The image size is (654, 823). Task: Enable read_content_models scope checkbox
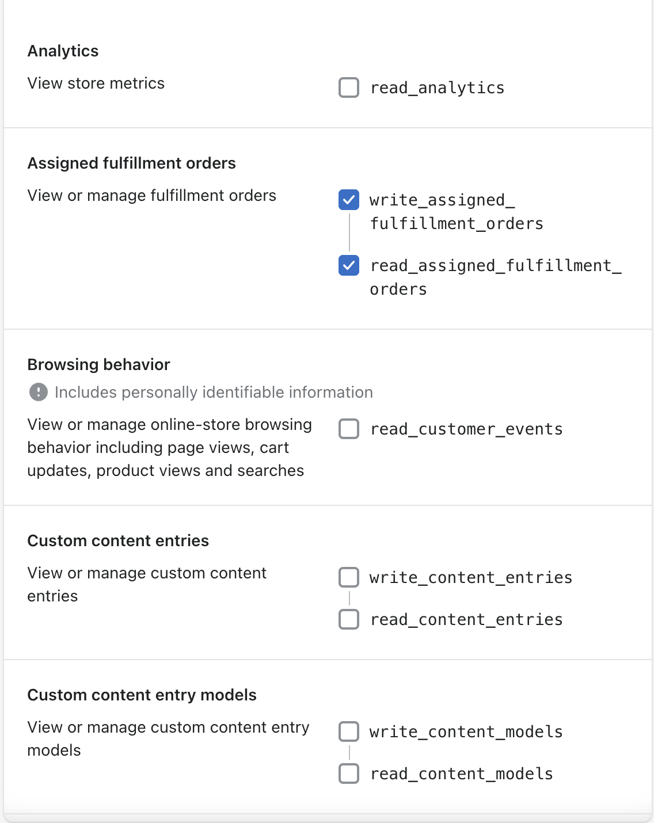[x=349, y=774]
